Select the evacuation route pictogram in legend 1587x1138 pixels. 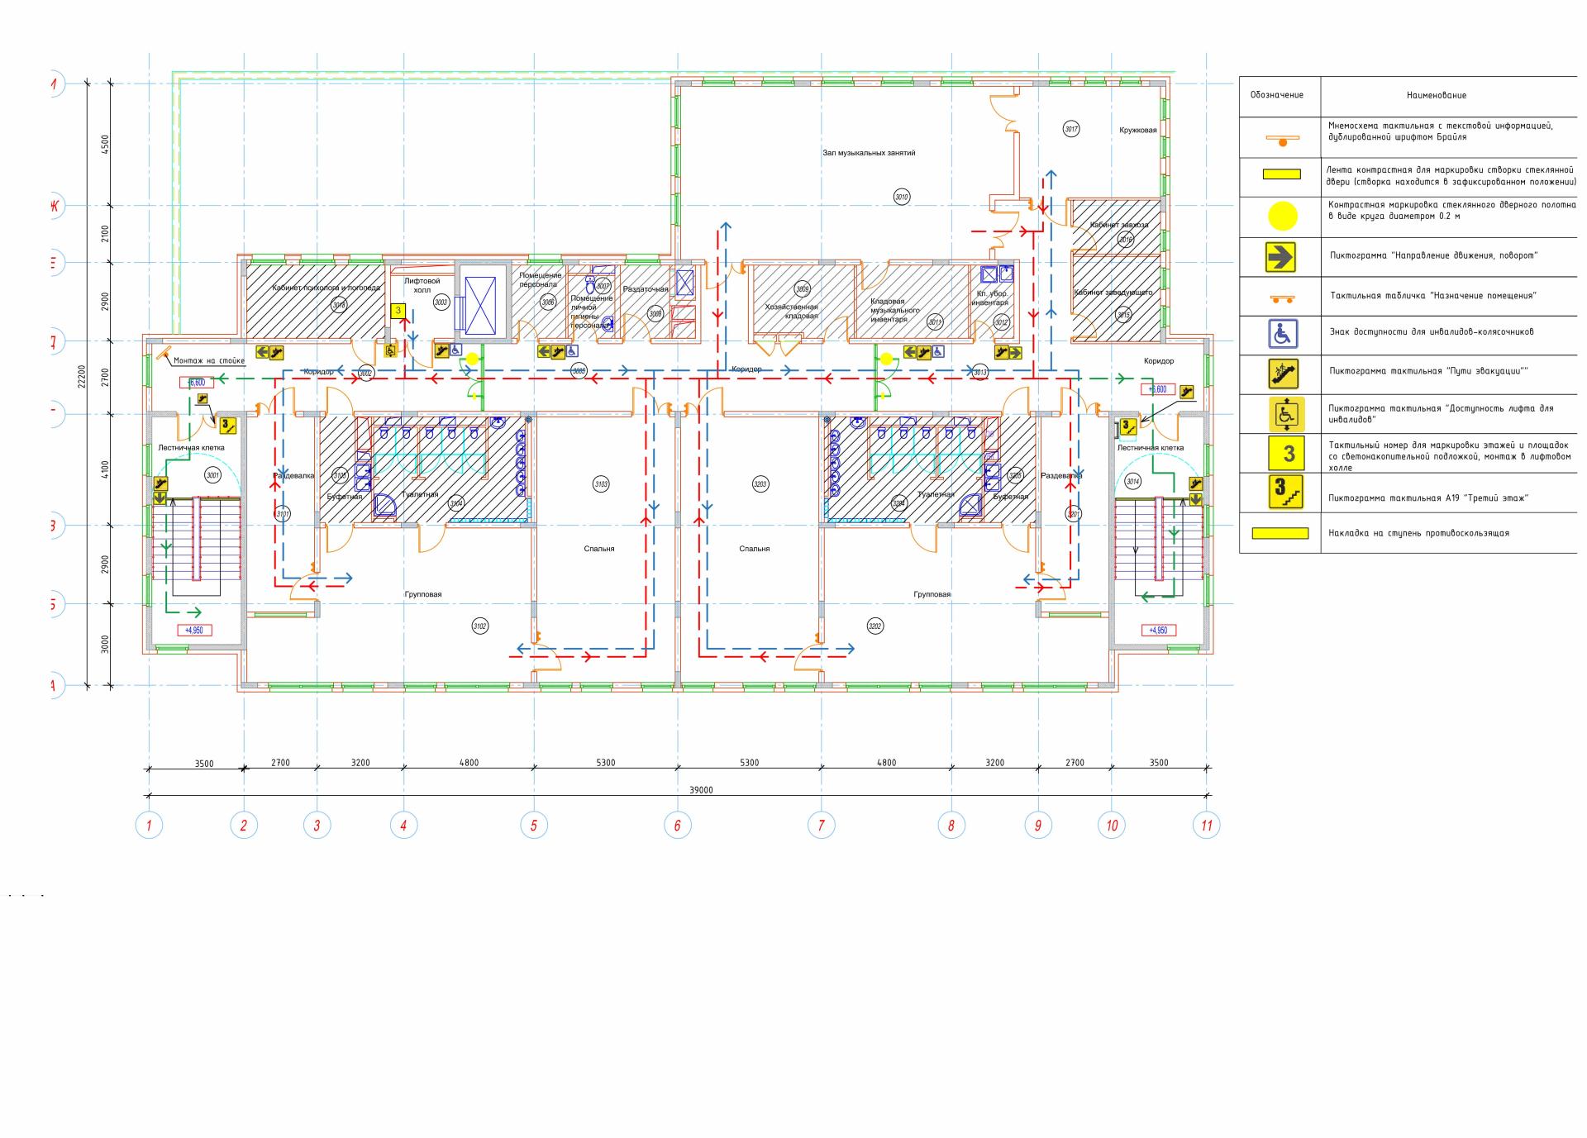click(1283, 374)
